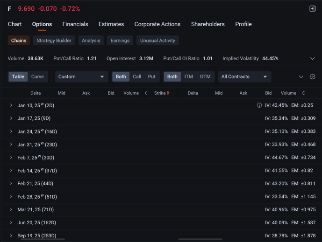
Task: Click the right horizontal scrollbar under puts
Action: point(200,239)
